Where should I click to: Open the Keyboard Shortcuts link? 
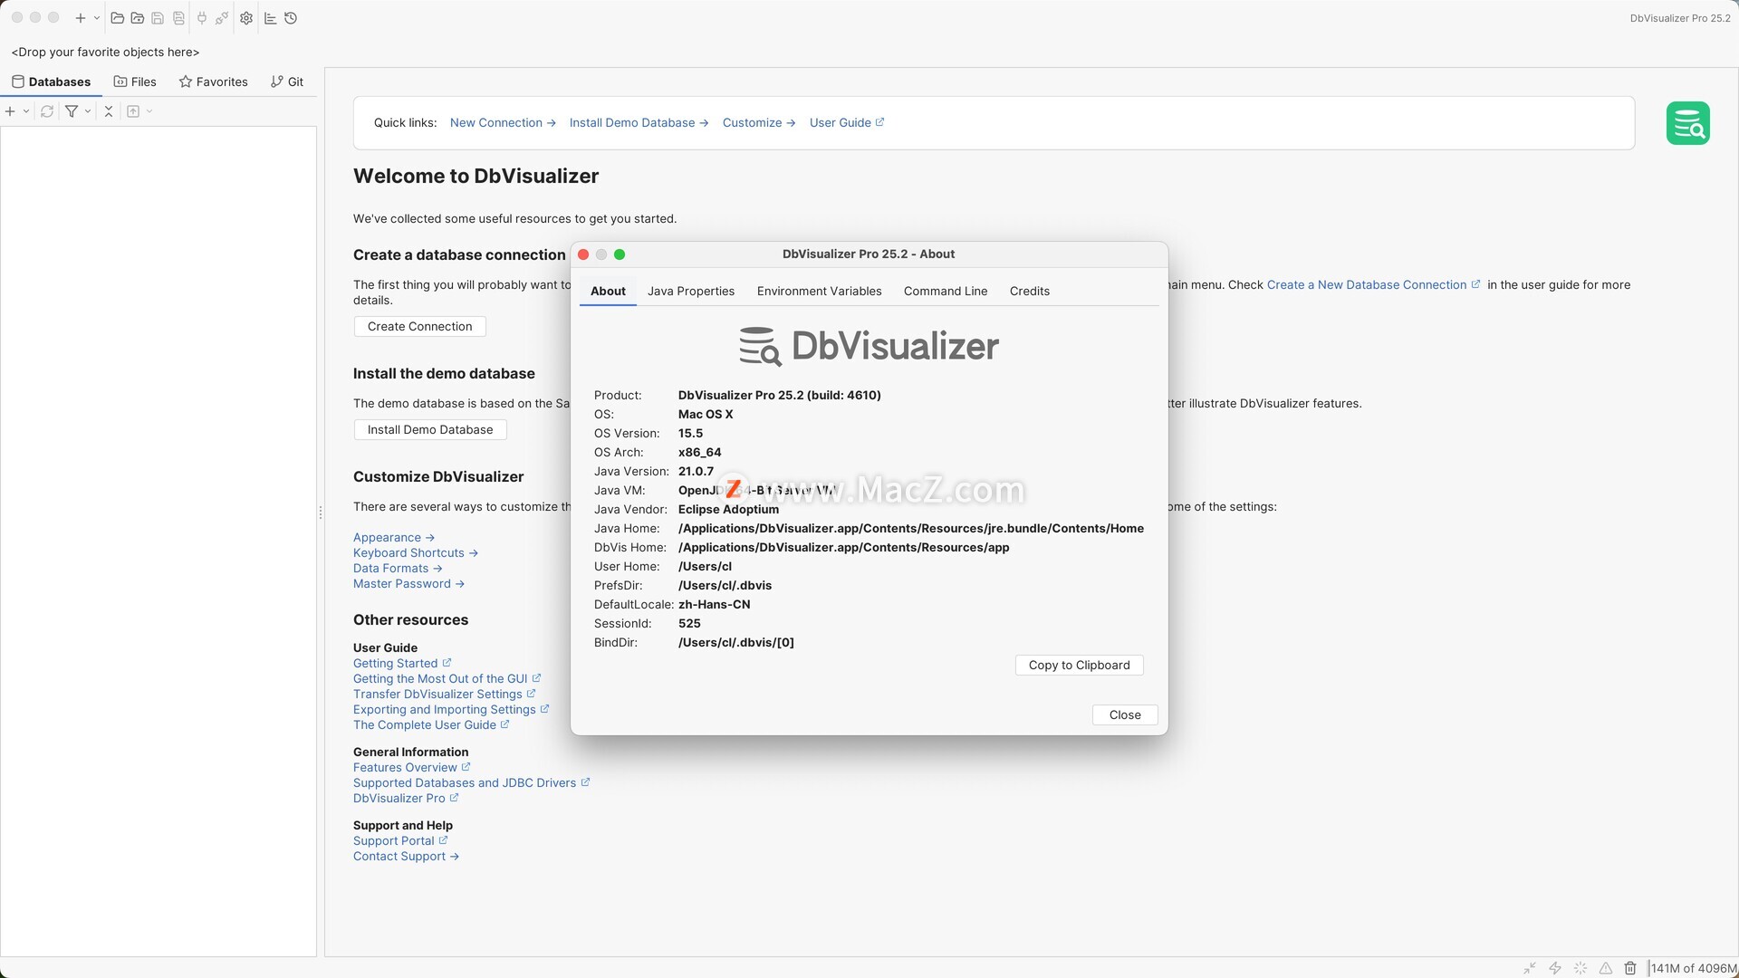[416, 553]
